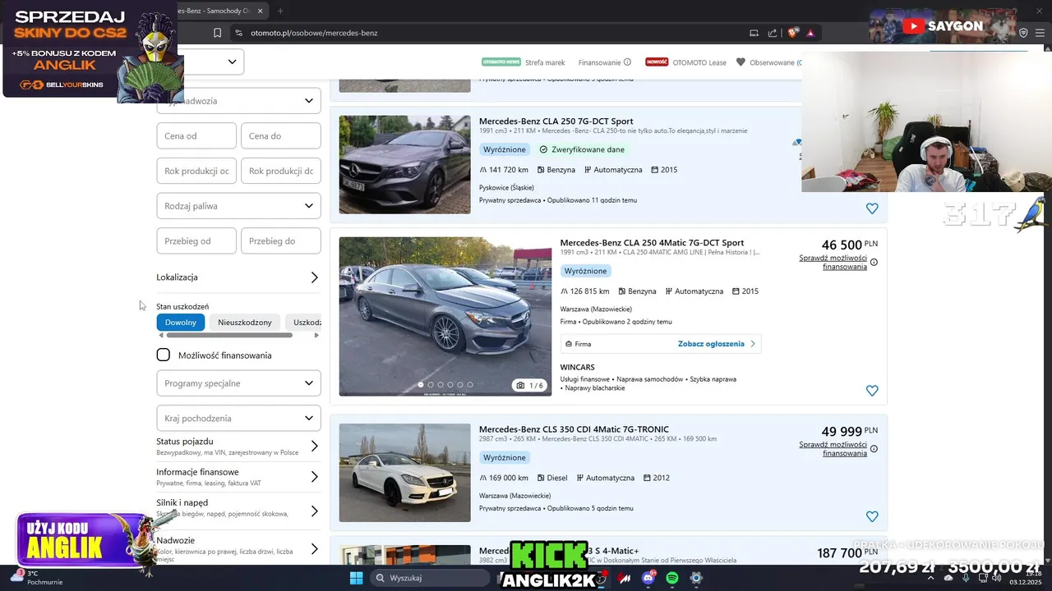Image resolution: width=1052 pixels, height=591 pixels.
Task: Click the Cena od input field
Action: tap(196, 135)
